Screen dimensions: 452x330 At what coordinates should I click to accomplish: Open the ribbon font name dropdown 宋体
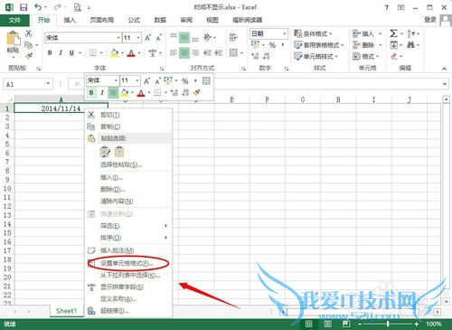118,38
